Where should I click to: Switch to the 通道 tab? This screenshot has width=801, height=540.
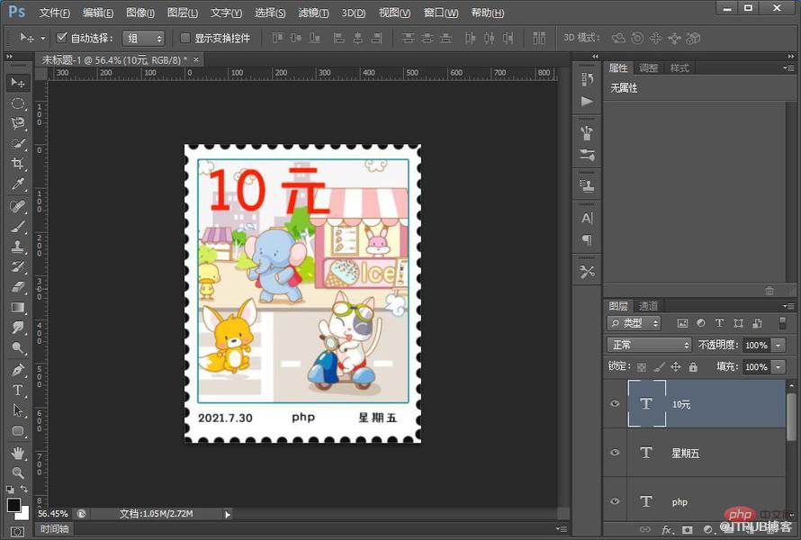click(648, 306)
